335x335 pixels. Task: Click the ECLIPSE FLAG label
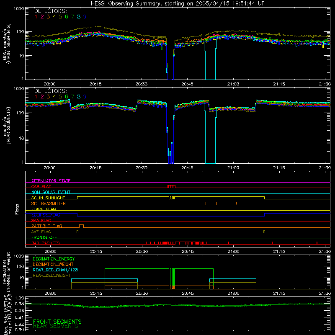click(x=46, y=215)
